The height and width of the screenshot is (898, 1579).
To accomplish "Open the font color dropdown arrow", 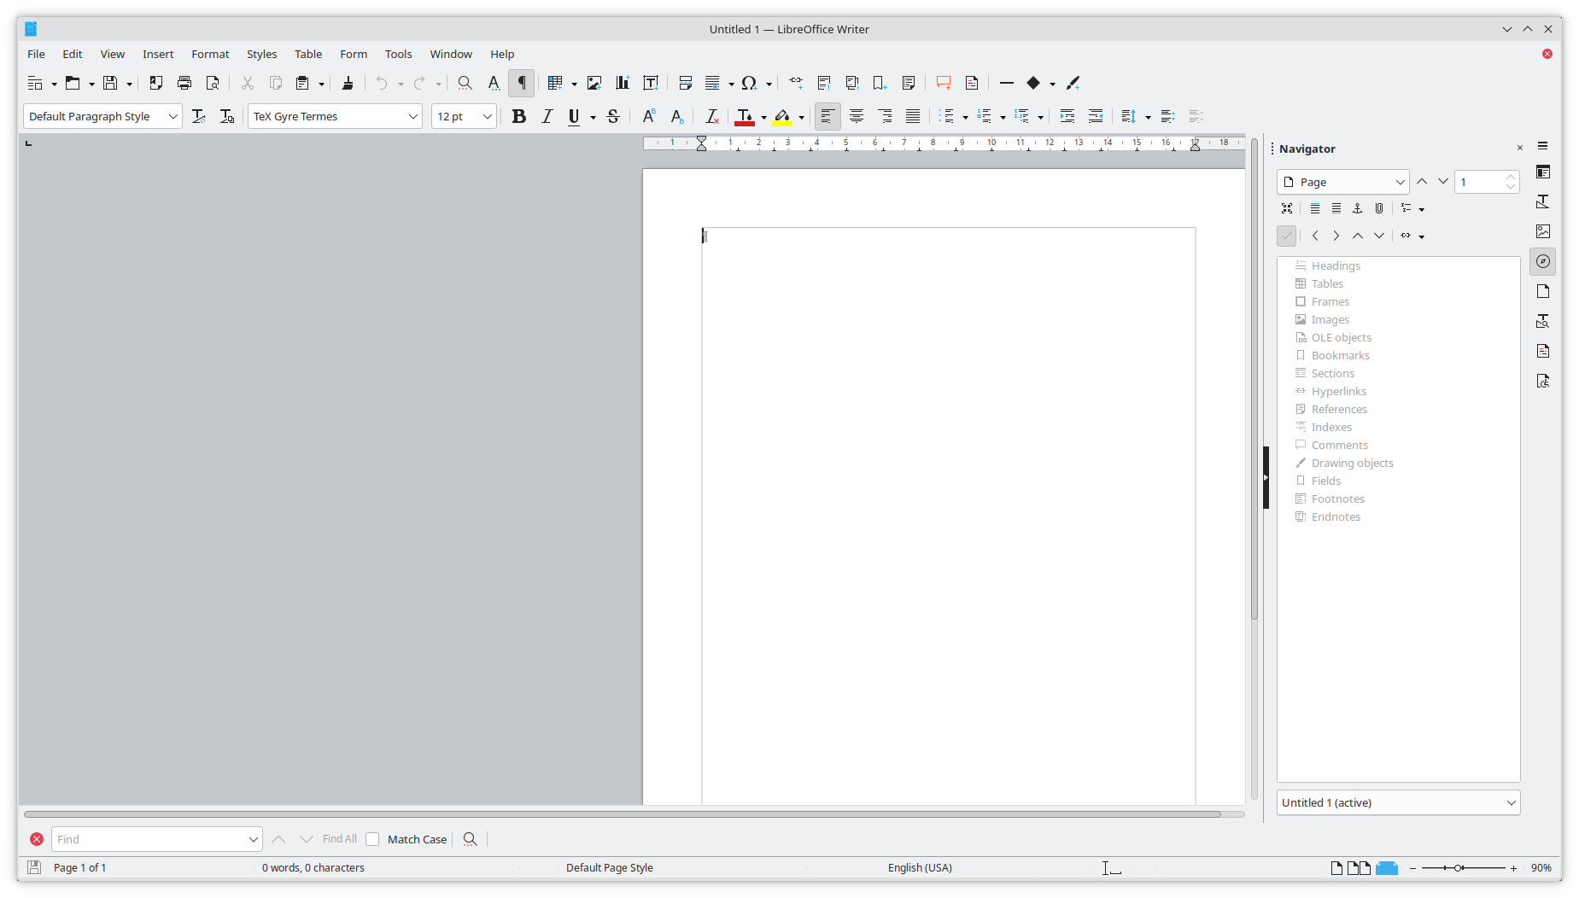I will coord(763,117).
